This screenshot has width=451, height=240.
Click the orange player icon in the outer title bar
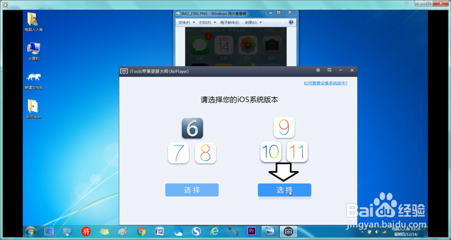[5, 5]
